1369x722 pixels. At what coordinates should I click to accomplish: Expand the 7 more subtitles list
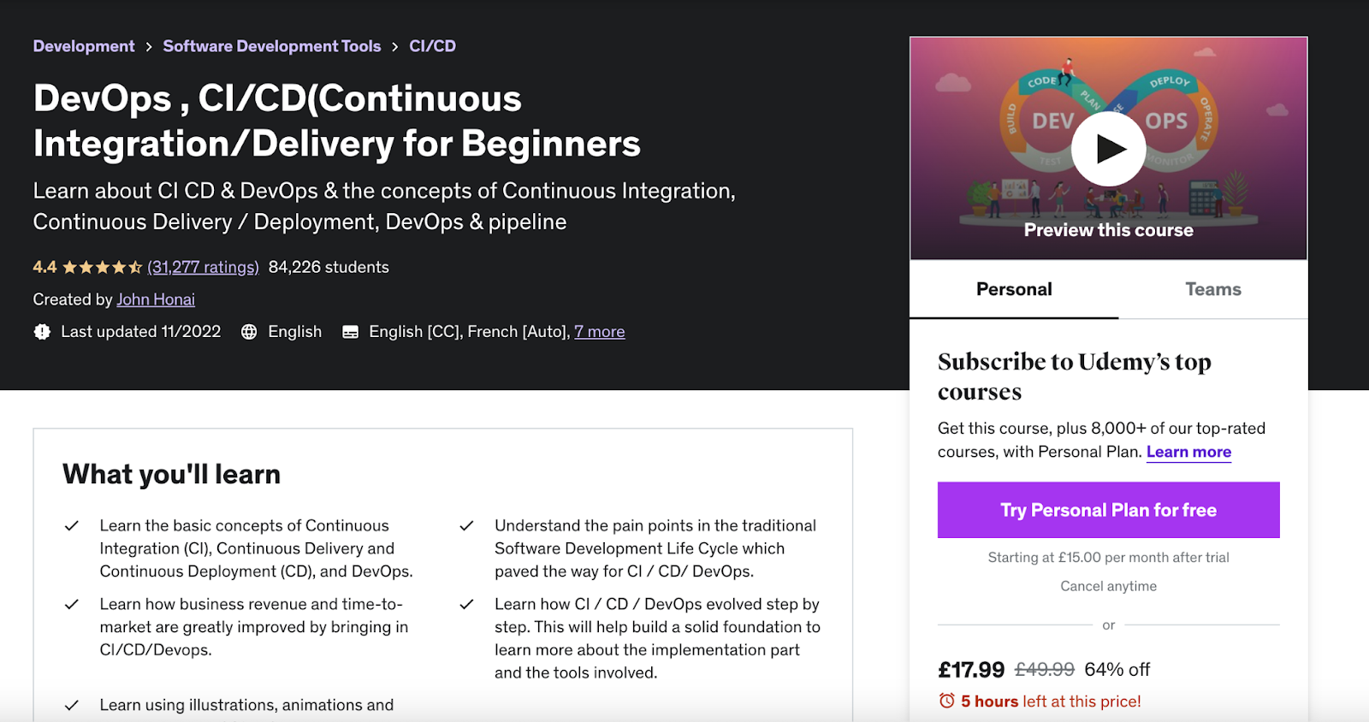pyautogui.click(x=599, y=332)
